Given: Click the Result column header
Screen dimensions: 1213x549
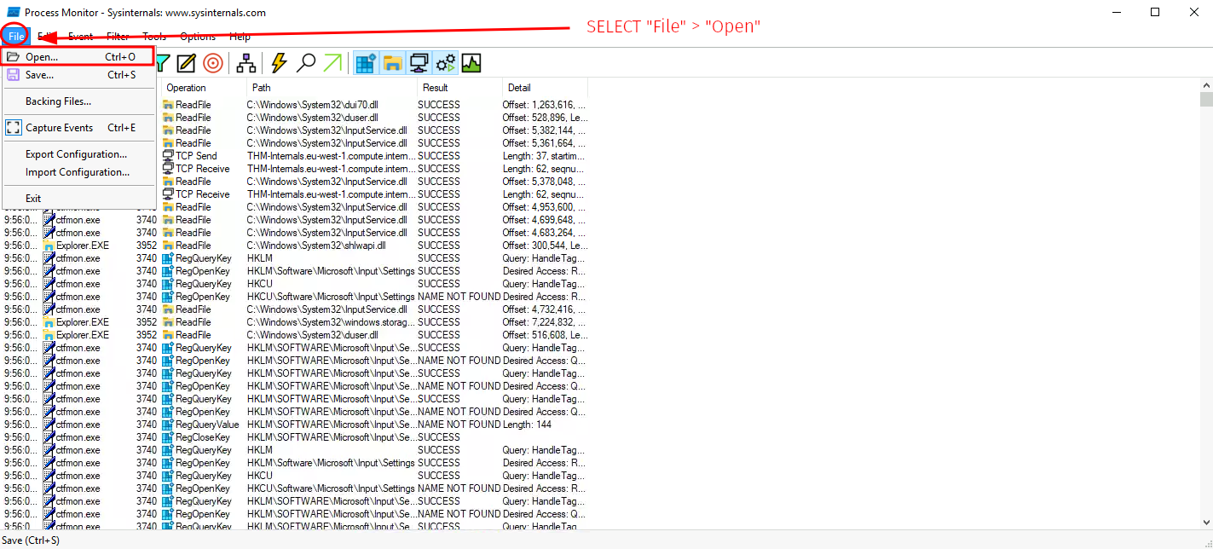Looking at the screenshot, I should click(459, 88).
